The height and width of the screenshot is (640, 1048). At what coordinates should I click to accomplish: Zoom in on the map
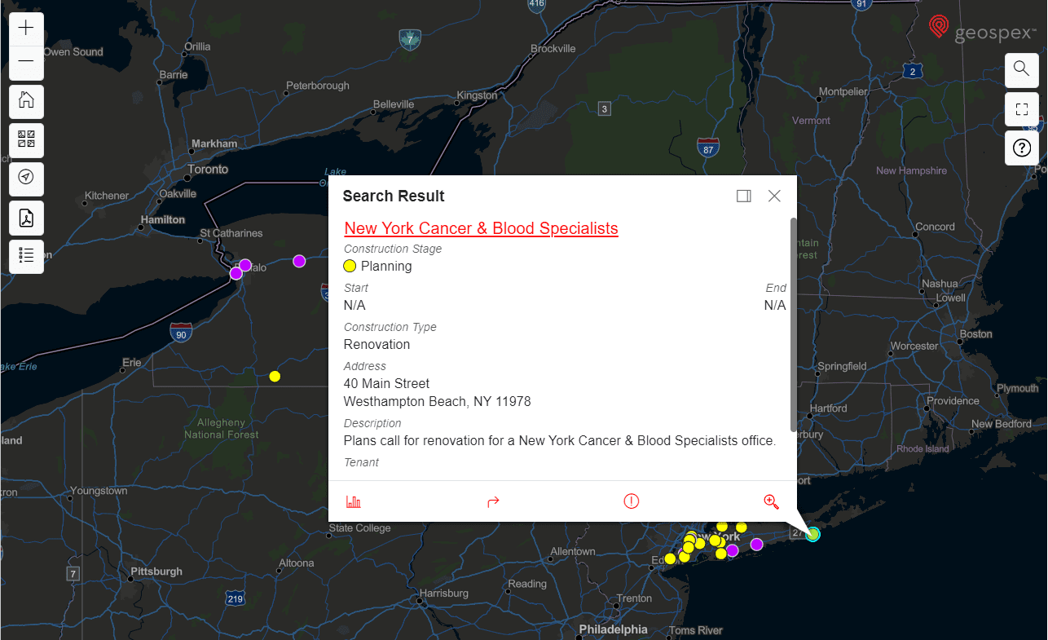click(x=26, y=29)
